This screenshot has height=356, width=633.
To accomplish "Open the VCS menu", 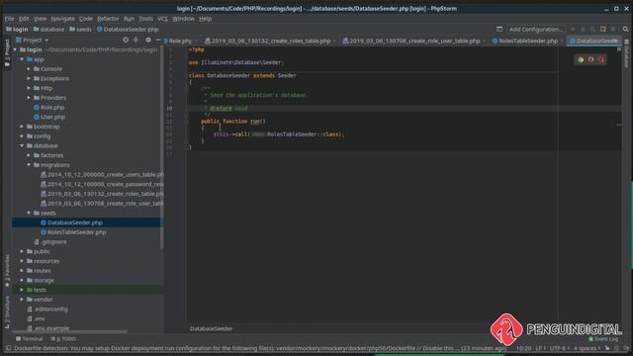I will (x=162, y=19).
